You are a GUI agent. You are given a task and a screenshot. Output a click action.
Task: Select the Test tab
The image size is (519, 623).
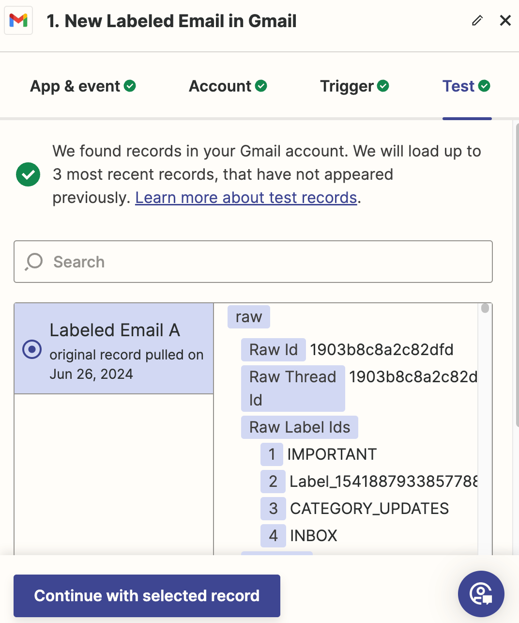click(x=467, y=86)
